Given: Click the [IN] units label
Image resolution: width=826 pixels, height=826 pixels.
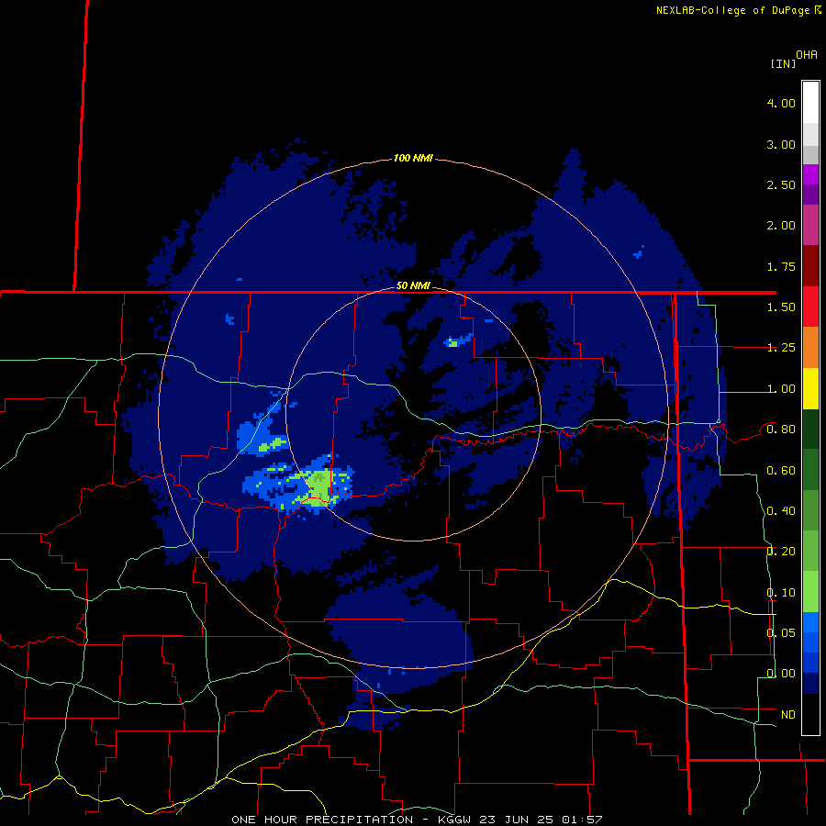Looking at the screenshot, I should (x=783, y=63).
